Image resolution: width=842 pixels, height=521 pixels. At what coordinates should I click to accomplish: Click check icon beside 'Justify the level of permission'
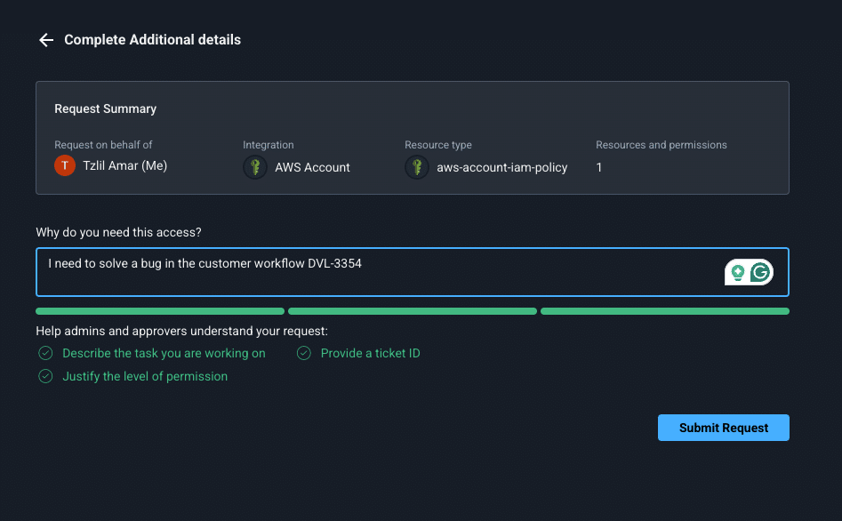[x=45, y=377]
